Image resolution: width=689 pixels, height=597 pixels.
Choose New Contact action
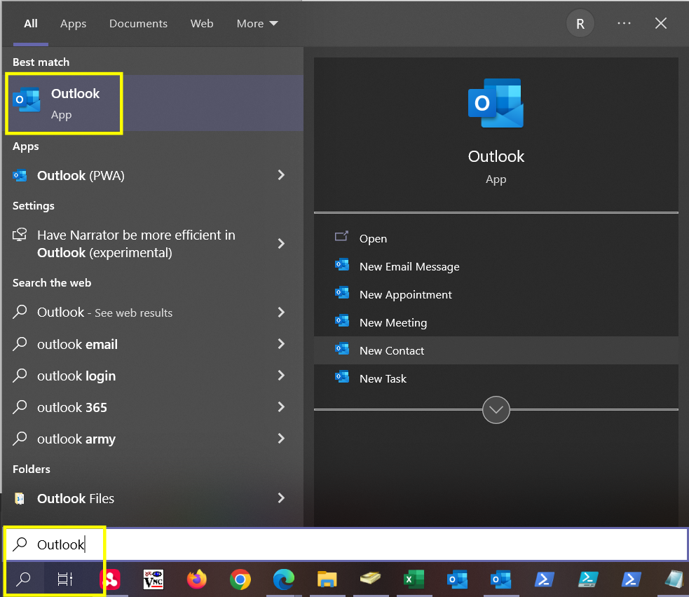[x=496, y=350]
